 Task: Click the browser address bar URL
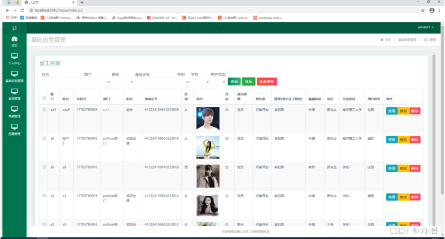pos(59,10)
